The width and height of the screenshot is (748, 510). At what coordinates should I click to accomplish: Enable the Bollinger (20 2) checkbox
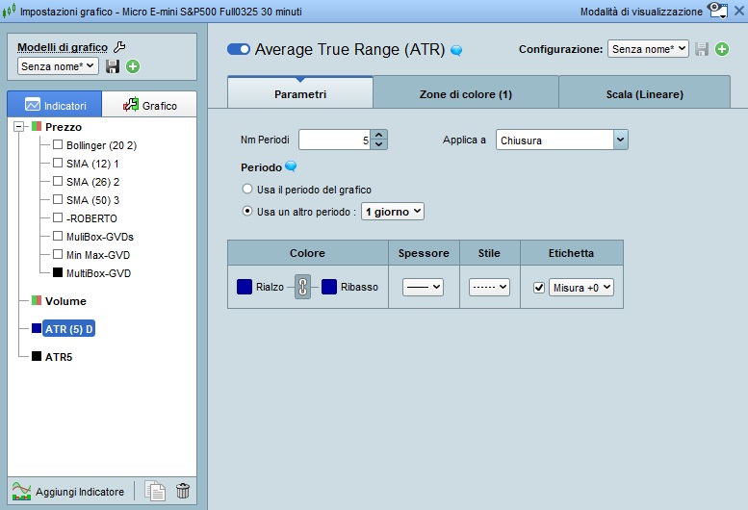tap(58, 145)
